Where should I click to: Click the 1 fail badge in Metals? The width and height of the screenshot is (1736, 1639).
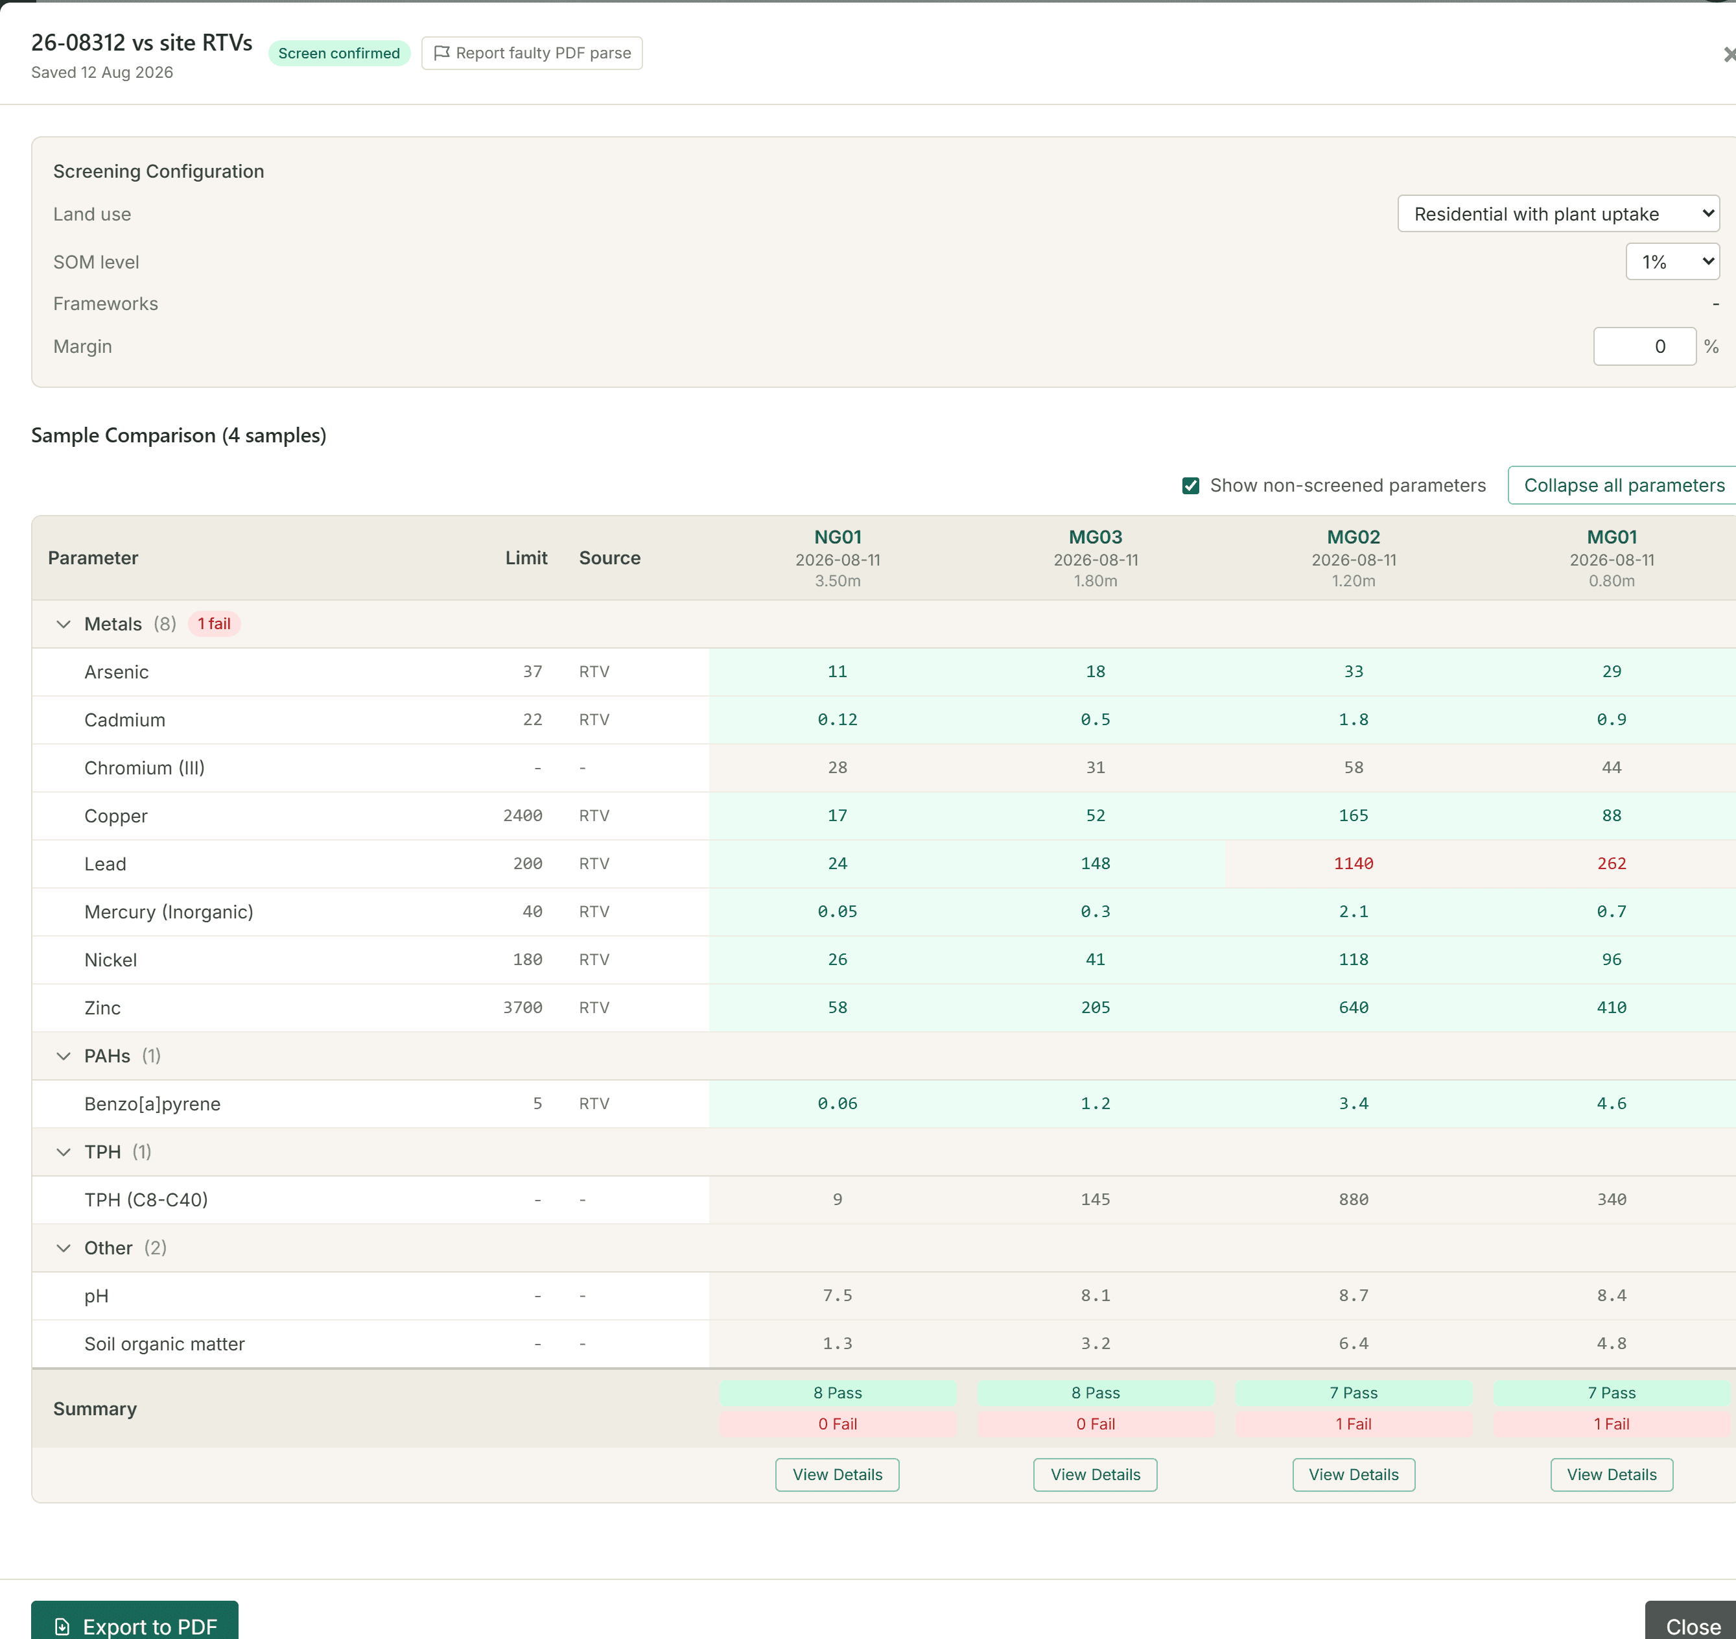pos(214,624)
